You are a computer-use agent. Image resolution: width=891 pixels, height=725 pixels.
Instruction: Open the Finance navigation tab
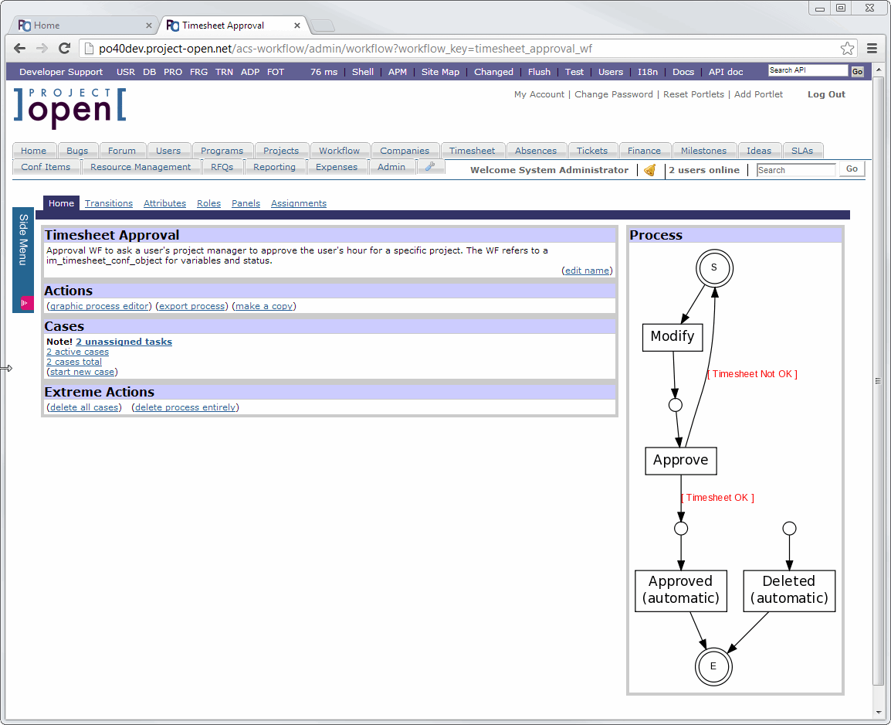pyautogui.click(x=644, y=151)
